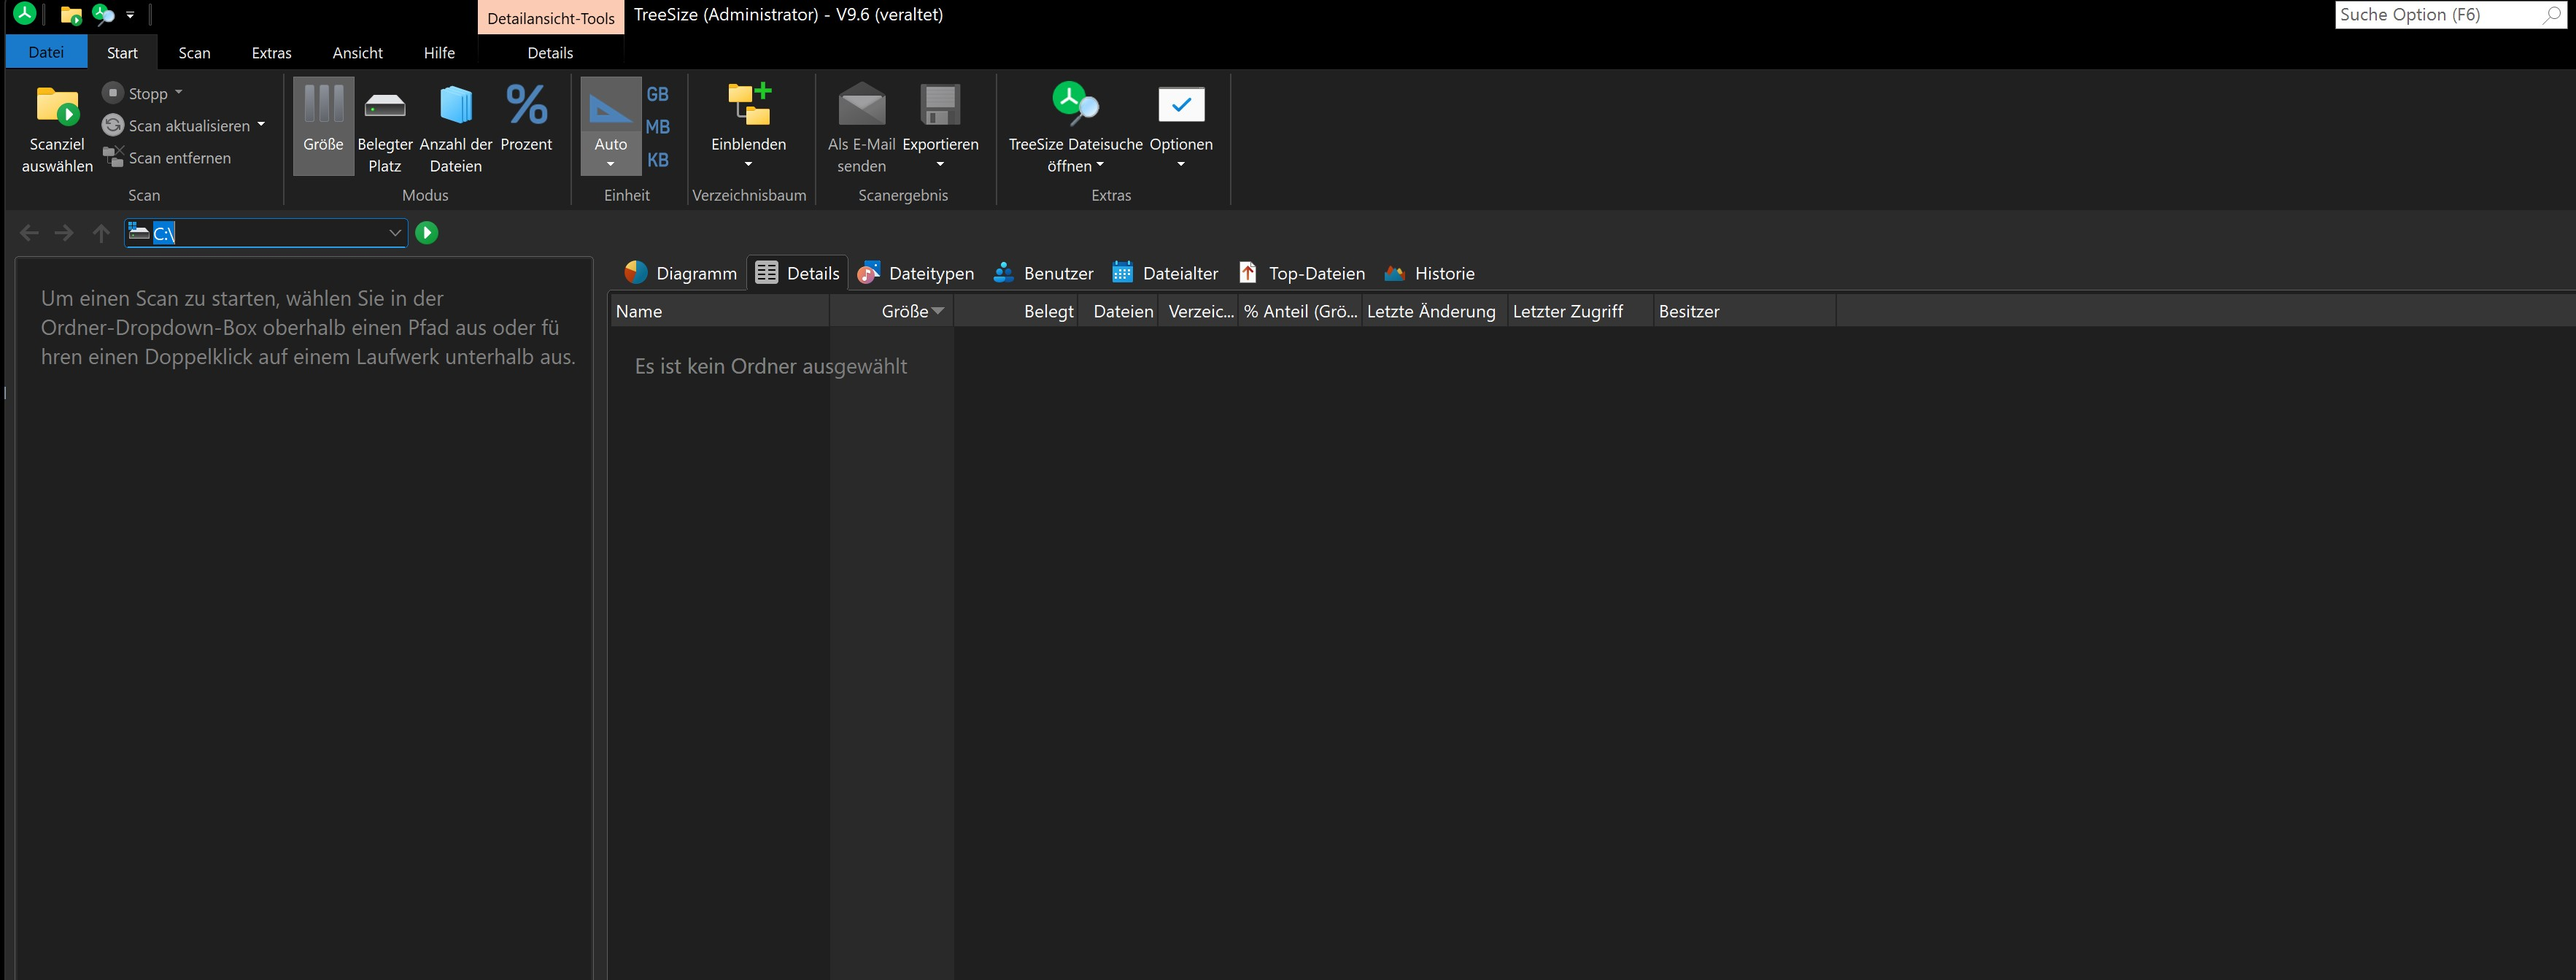Set unit to KB
The width and height of the screenshot is (2576, 980).
point(657,160)
